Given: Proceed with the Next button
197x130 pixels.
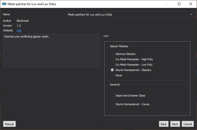Looking at the screenshot, I should (x=175, y=124).
